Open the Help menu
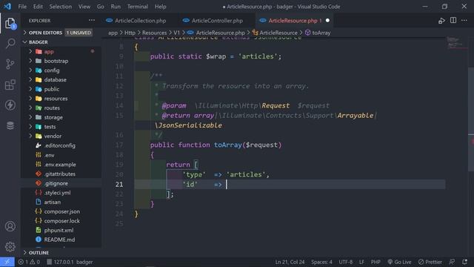The image size is (474, 267). [160, 7]
